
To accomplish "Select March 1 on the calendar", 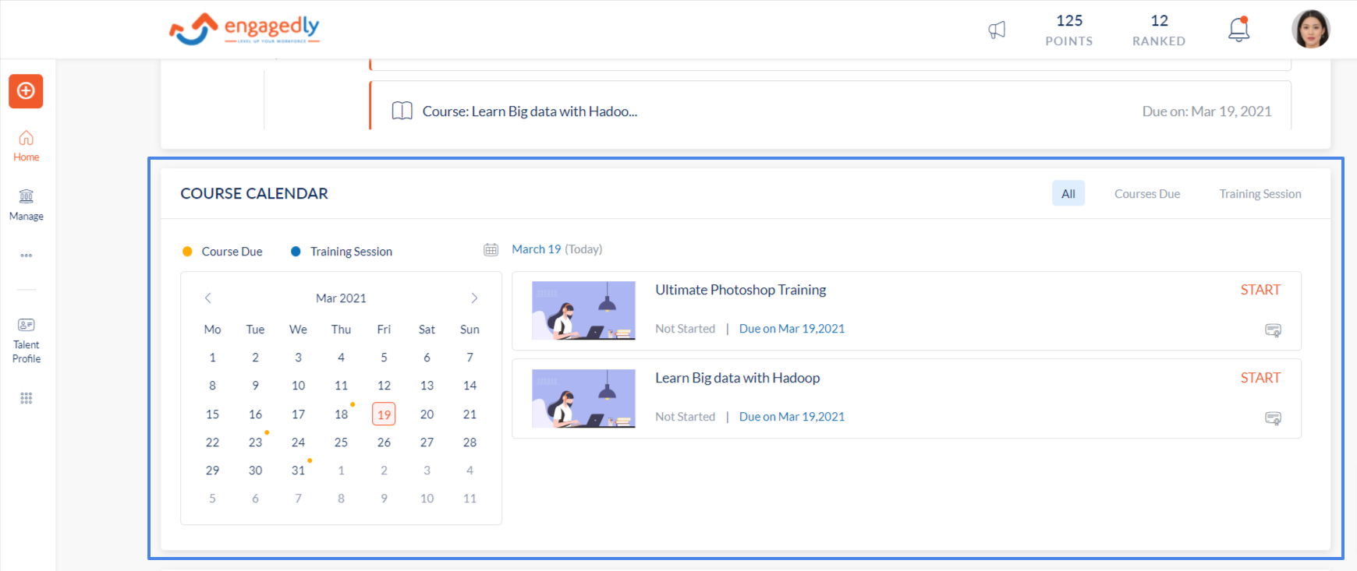I will pos(212,358).
